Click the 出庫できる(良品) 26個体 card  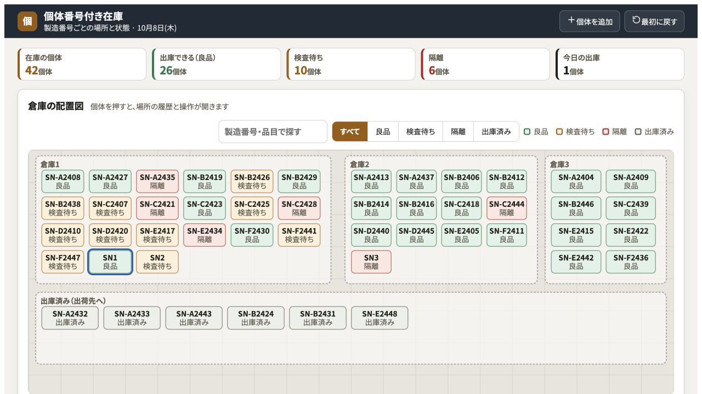(217, 64)
